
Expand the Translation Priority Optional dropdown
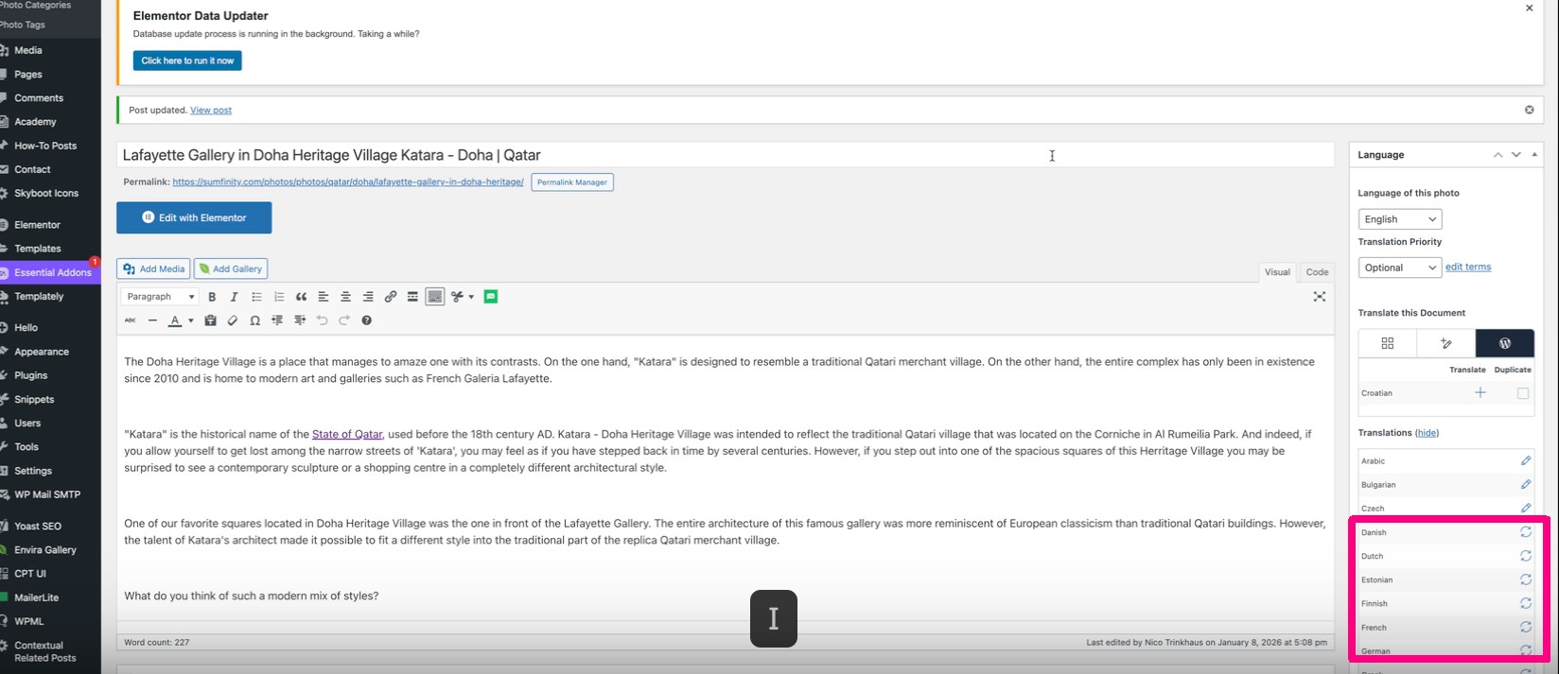1399,268
